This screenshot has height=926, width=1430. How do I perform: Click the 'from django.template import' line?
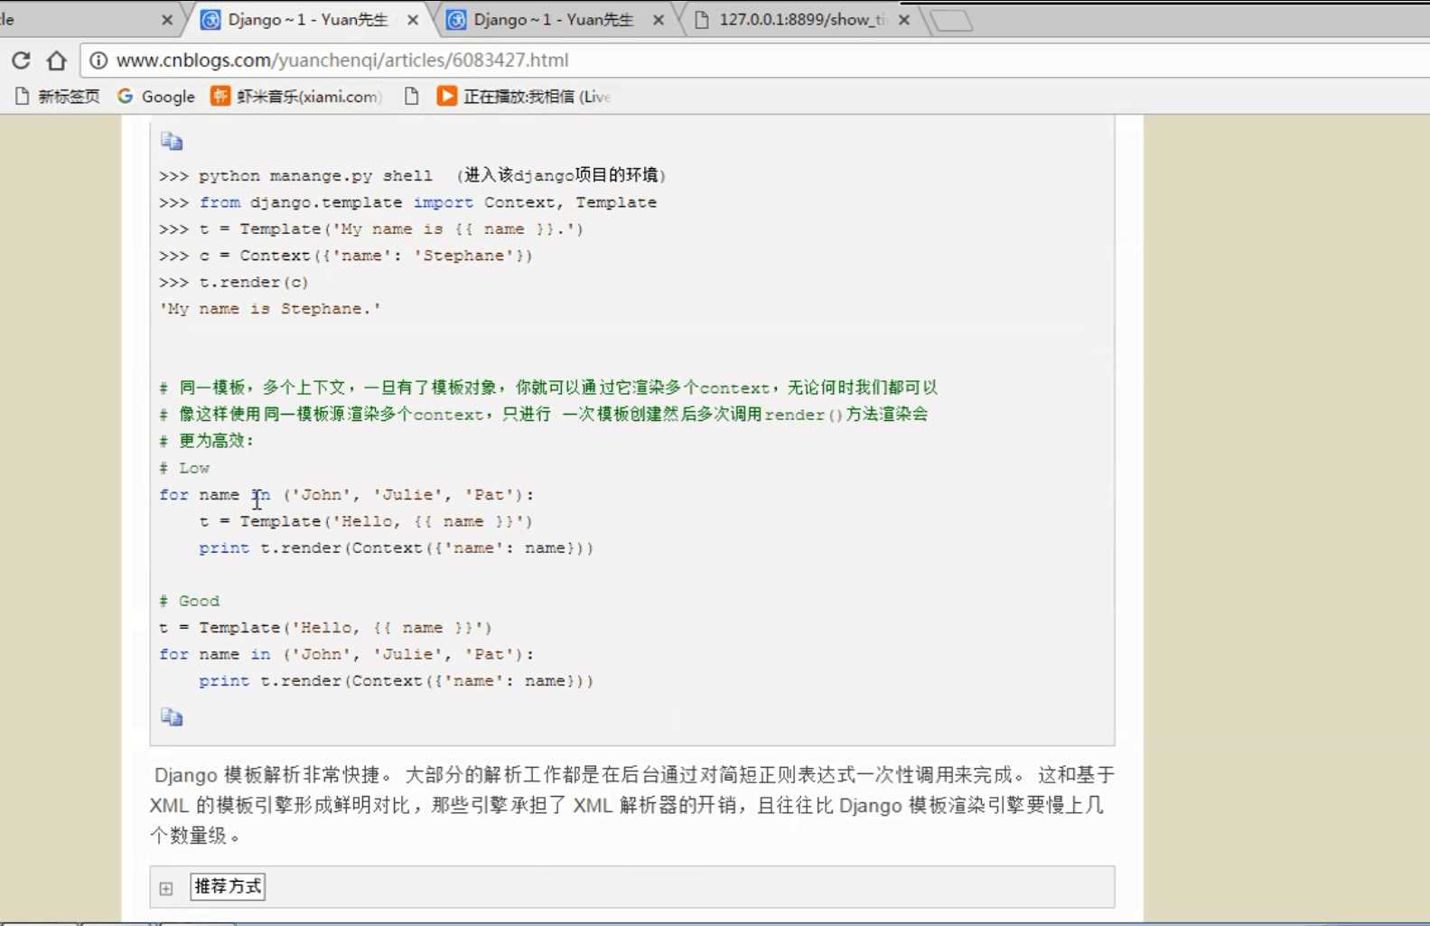pyautogui.click(x=408, y=202)
